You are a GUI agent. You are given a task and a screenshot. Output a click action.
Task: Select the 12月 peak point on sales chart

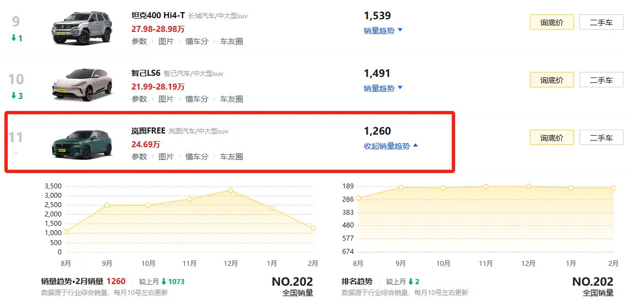pyautogui.click(x=231, y=190)
